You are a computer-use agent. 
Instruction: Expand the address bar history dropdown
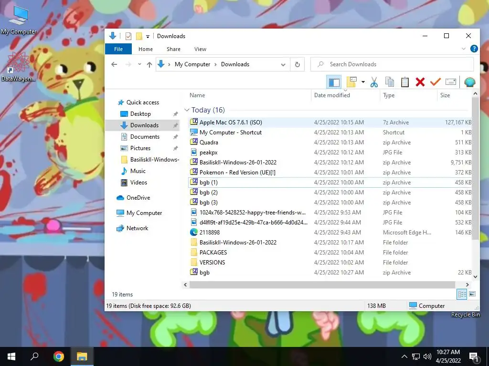tap(283, 65)
